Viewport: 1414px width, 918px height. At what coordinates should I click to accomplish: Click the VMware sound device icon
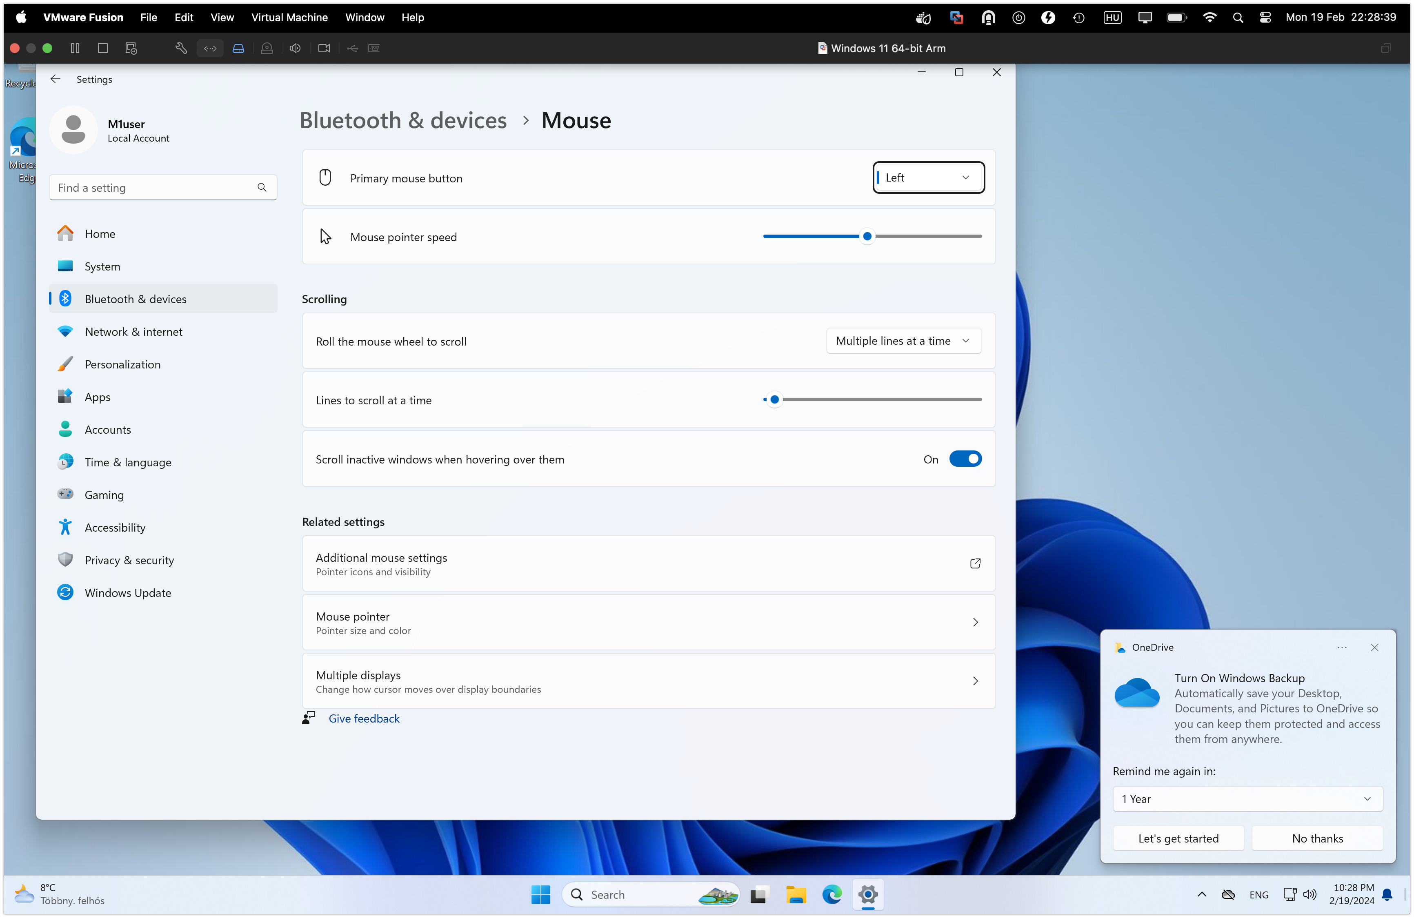point(295,48)
